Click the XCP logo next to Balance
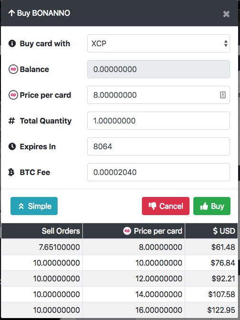The image size is (240, 320). [x=13, y=69]
